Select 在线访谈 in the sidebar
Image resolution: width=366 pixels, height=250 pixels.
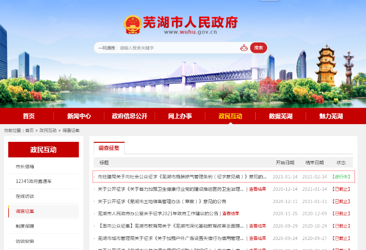(25, 196)
